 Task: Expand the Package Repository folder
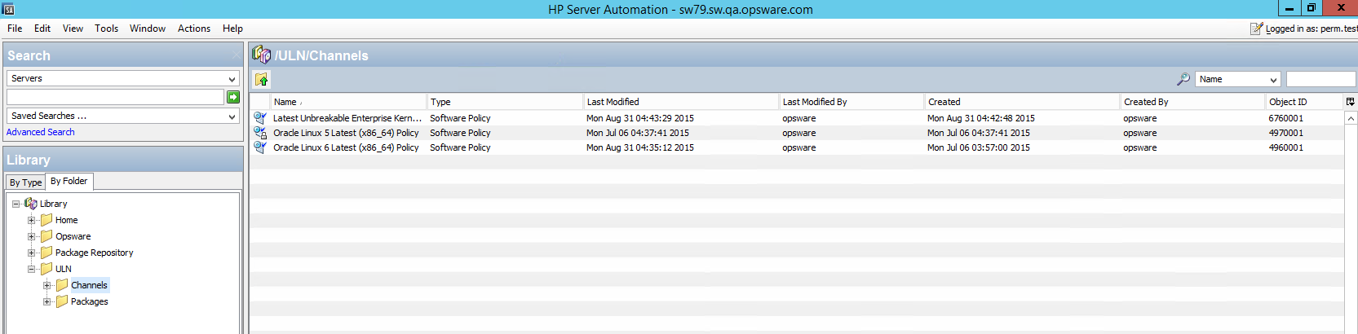[x=32, y=253]
